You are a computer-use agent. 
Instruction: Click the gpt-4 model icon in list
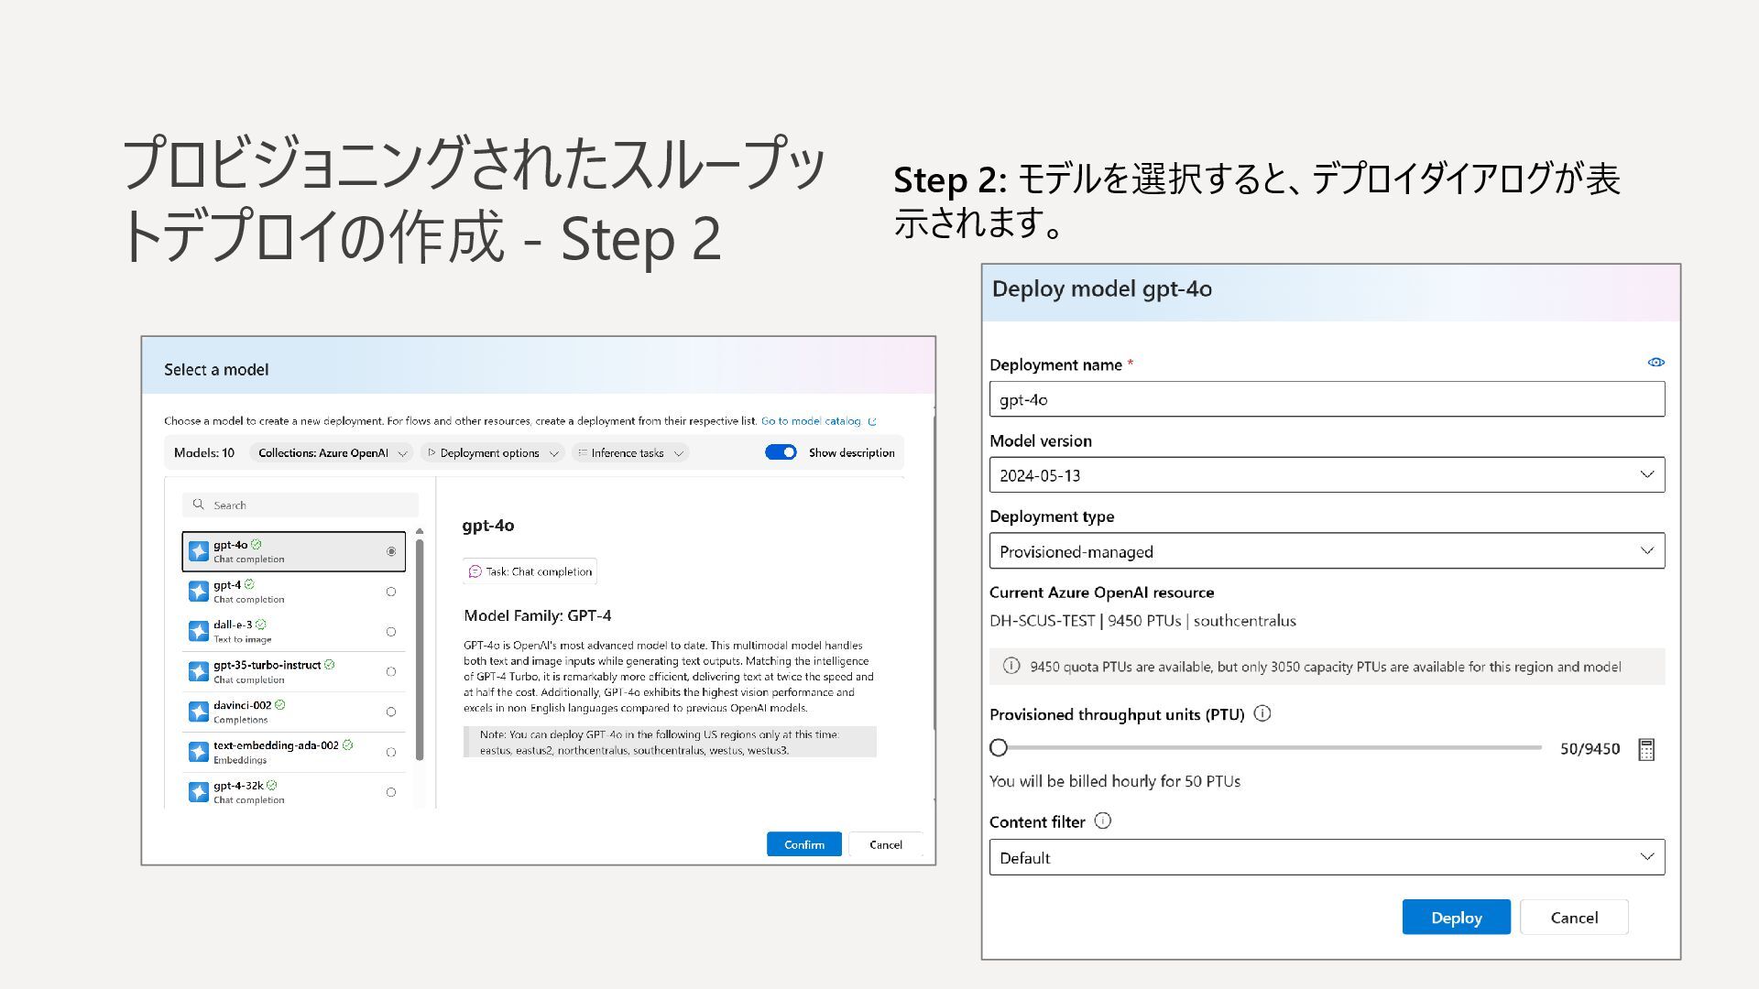[x=199, y=592]
